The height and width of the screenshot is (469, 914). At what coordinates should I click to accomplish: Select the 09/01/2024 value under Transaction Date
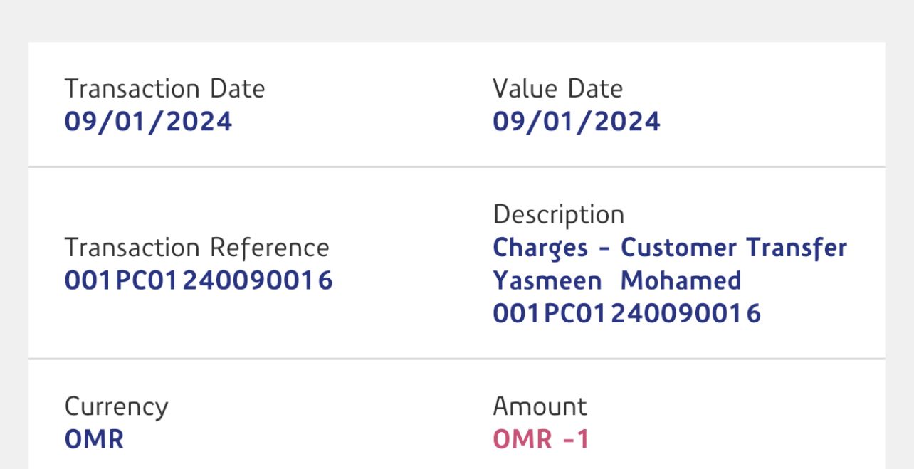(x=148, y=122)
